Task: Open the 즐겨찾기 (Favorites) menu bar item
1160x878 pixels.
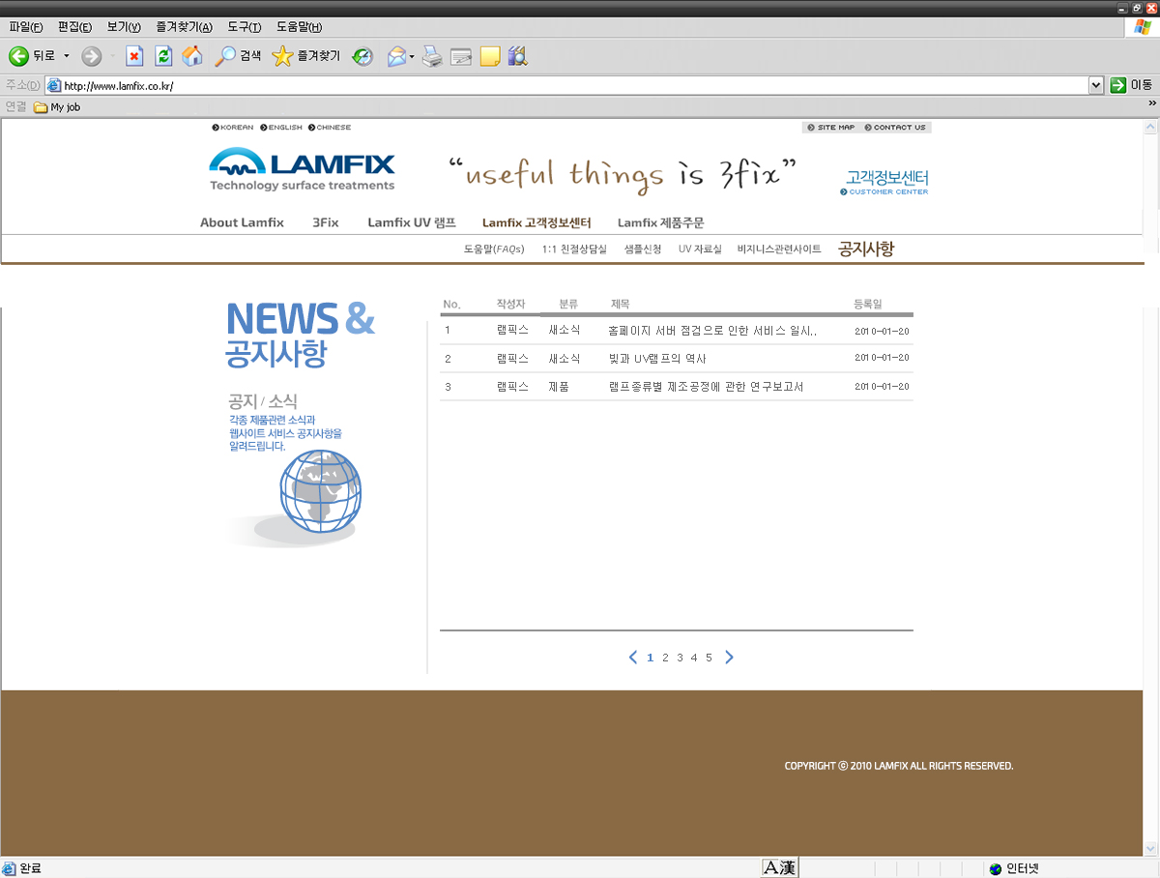Action: [x=184, y=27]
